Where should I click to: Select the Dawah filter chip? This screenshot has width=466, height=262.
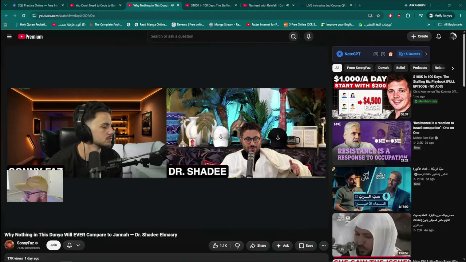[383, 68]
